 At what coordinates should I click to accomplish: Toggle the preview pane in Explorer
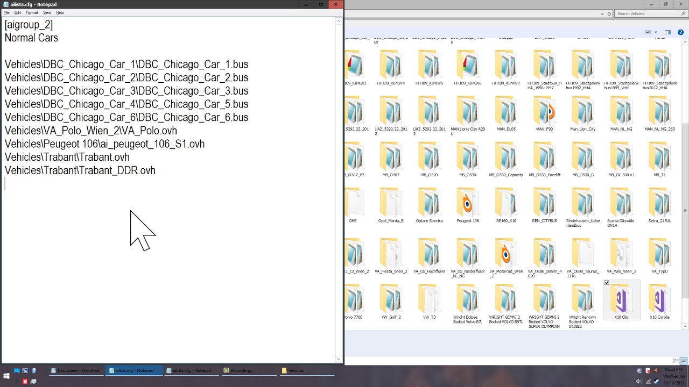[667, 32]
